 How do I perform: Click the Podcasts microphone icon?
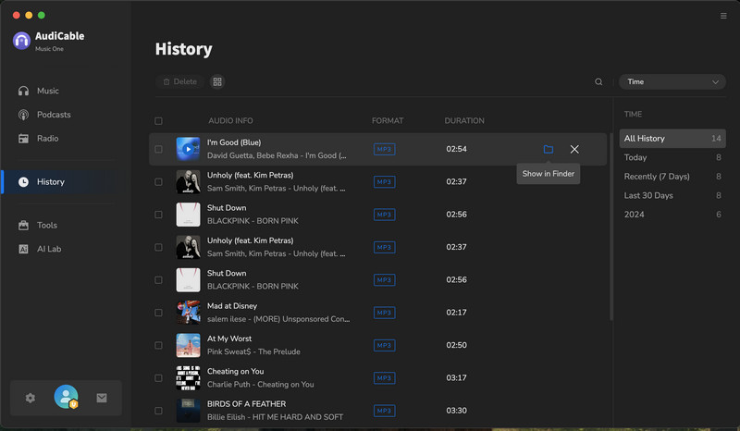[23, 115]
